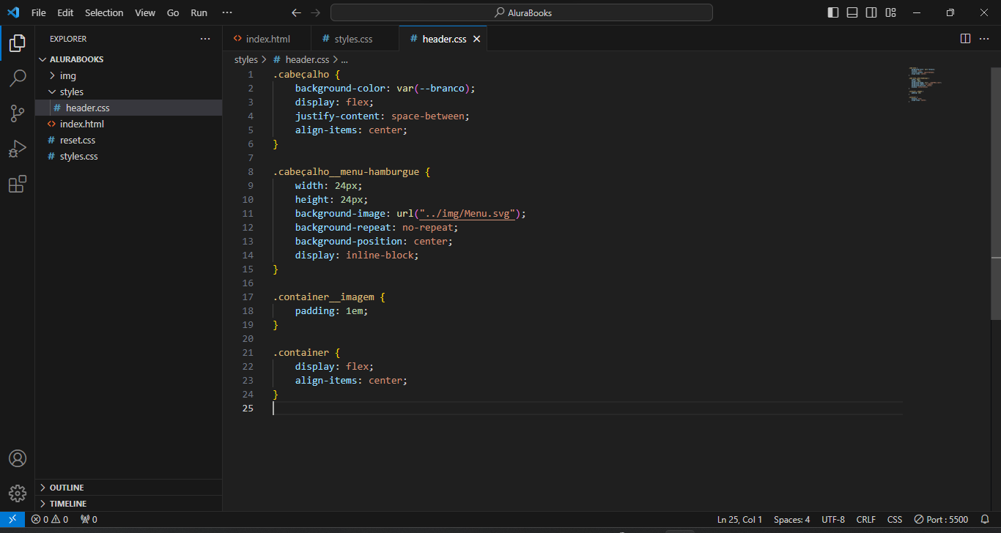Open the Go menu
Image resolution: width=1001 pixels, height=533 pixels.
(173, 12)
